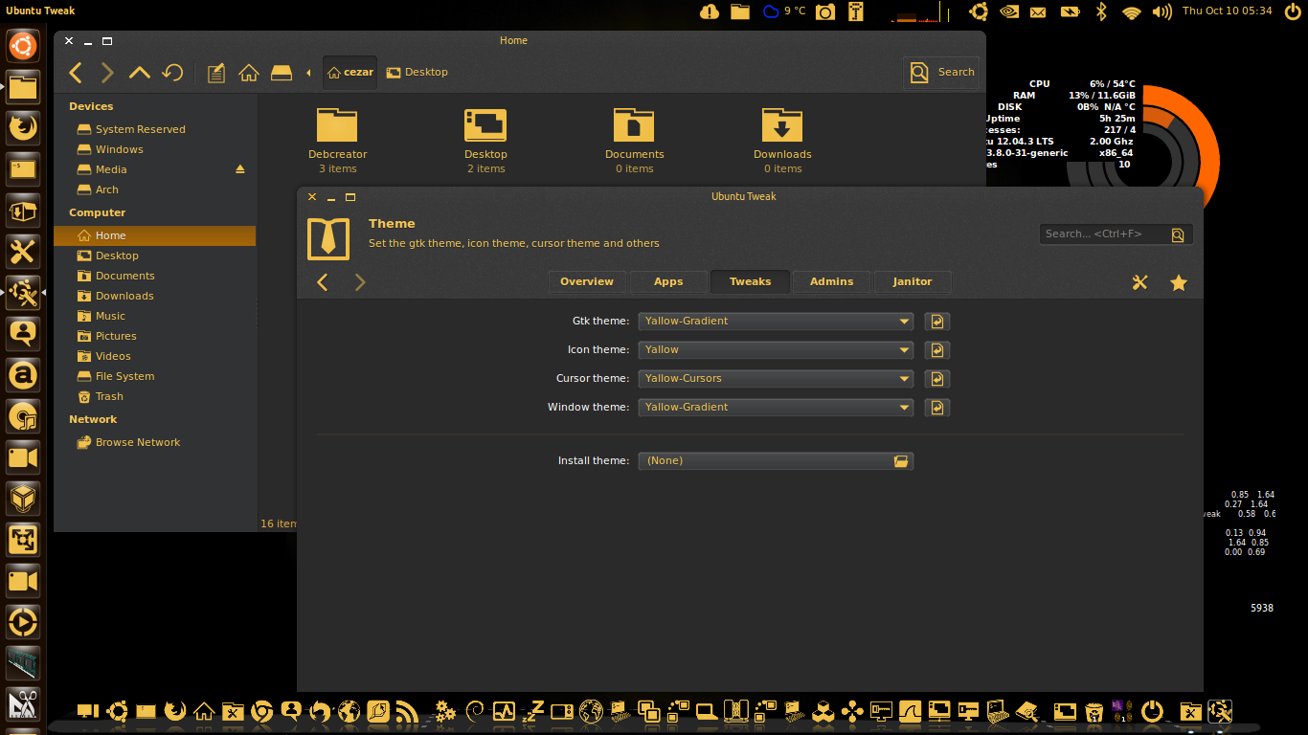Click the clock showing Thu Oct 10 05:34
This screenshot has height=735, width=1308.
pyautogui.click(x=1228, y=11)
